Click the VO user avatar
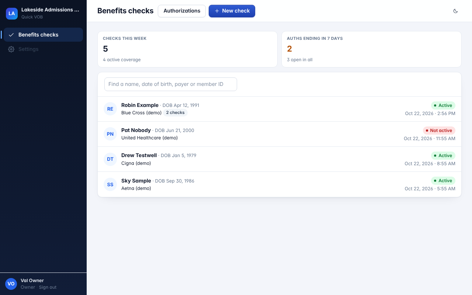Image resolution: width=472 pixels, height=295 pixels. pos(11,284)
